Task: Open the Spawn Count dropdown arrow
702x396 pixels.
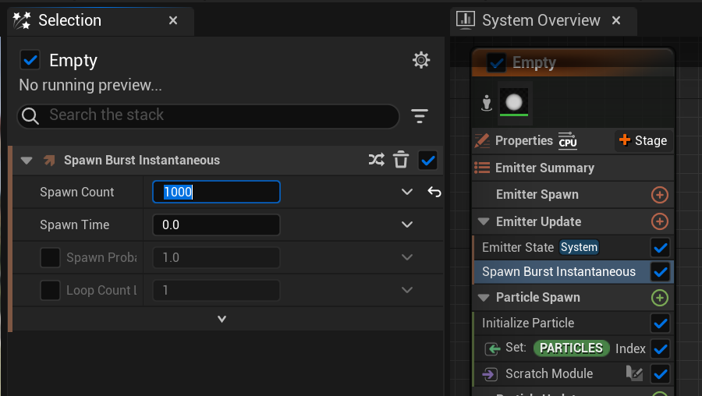Action: click(x=406, y=193)
